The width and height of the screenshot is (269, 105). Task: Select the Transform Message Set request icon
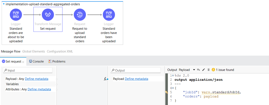[x=48, y=15]
